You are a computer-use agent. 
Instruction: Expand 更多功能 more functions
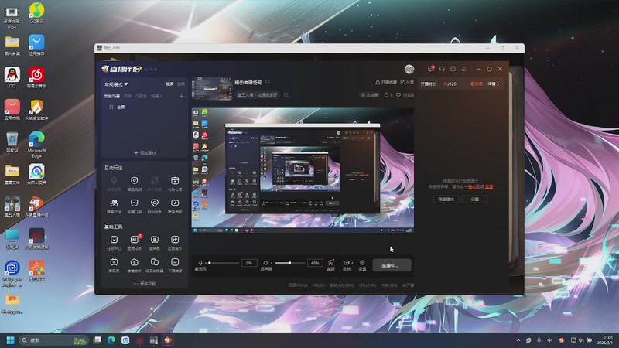point(145,284)
